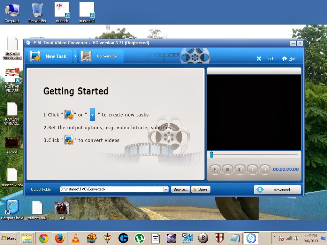Open the MAME taskbar icon
The image size is (327, 245).
[x=187, y=238]
